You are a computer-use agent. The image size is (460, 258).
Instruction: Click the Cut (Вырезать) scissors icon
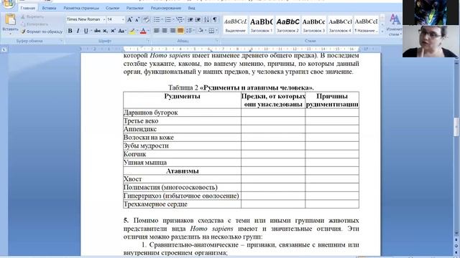click(23, 16)
